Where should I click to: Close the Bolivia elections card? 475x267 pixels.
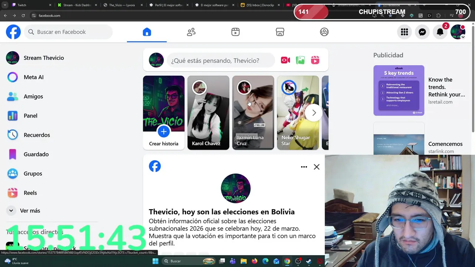pyautogui.click(x=317, y=167)
